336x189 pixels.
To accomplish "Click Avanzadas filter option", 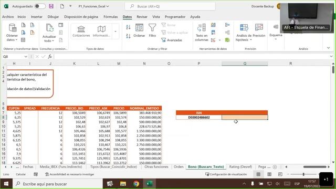I will (172, 40).
